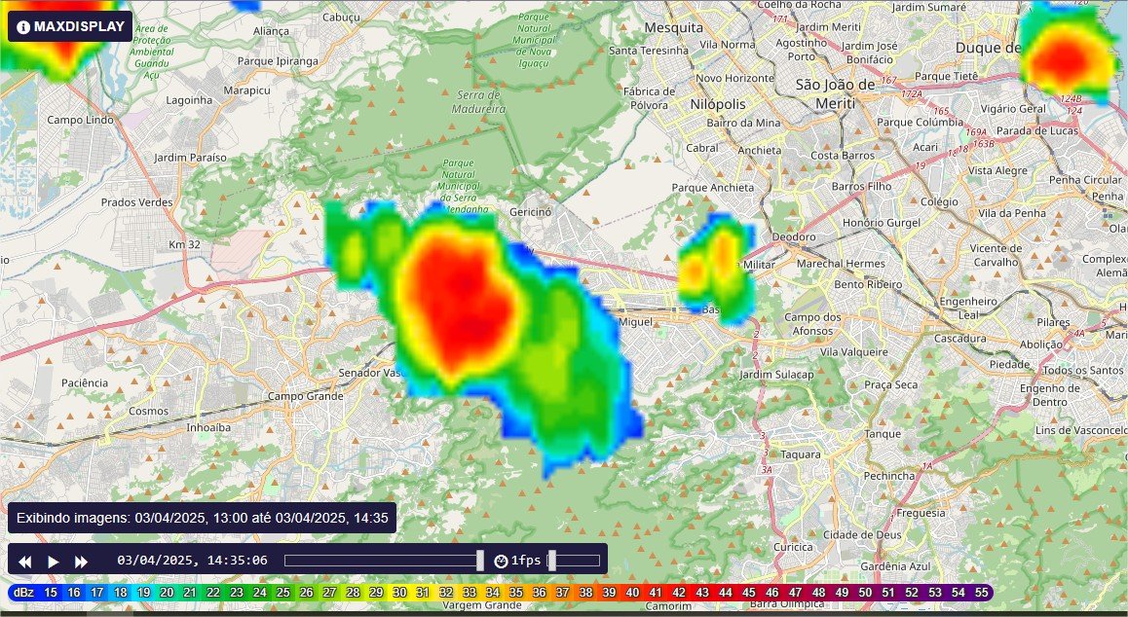The width and height of the screenshot is (1128, 617).
Task: Click the 55 dBz purple legend swatch
Action: [x=981, y=592]
